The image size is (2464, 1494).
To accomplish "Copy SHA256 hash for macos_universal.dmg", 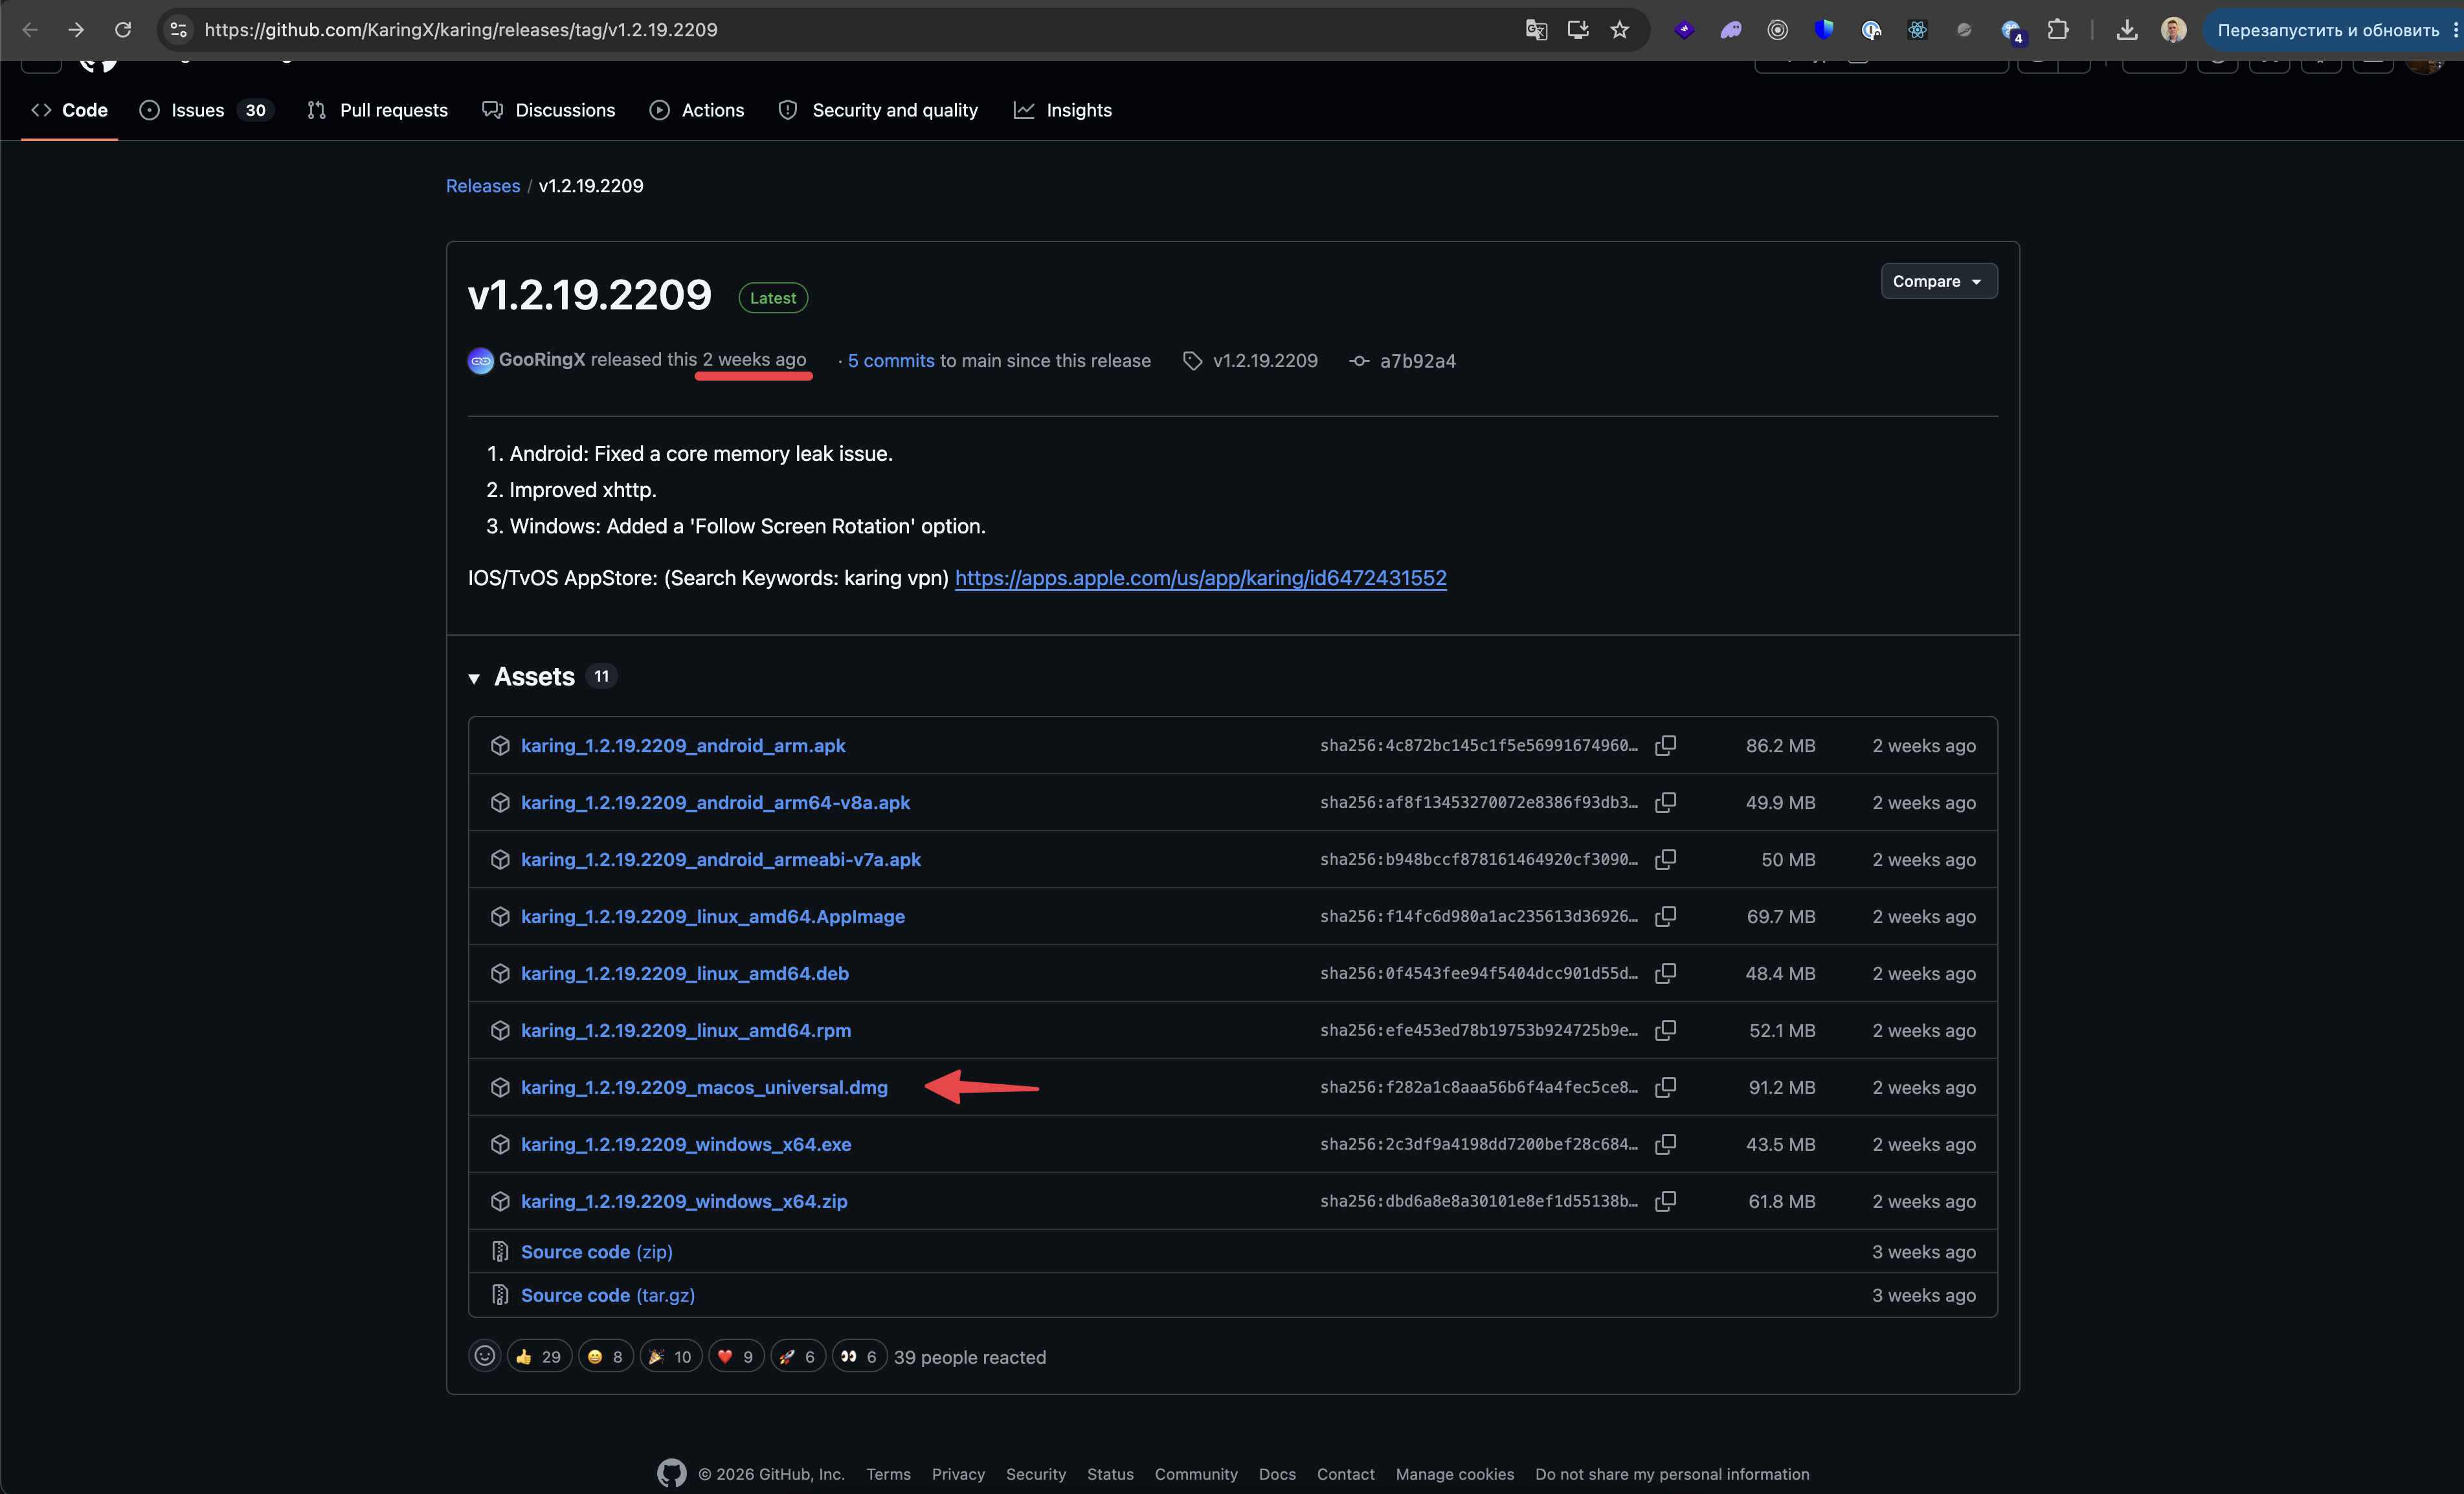I will click(1665, 1087).
